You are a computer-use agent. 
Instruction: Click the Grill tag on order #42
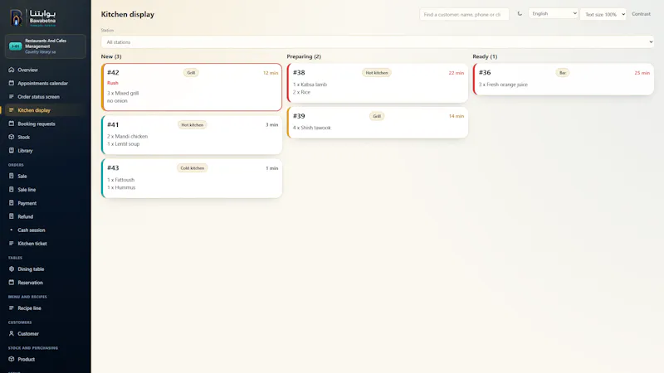coord(191,73)
